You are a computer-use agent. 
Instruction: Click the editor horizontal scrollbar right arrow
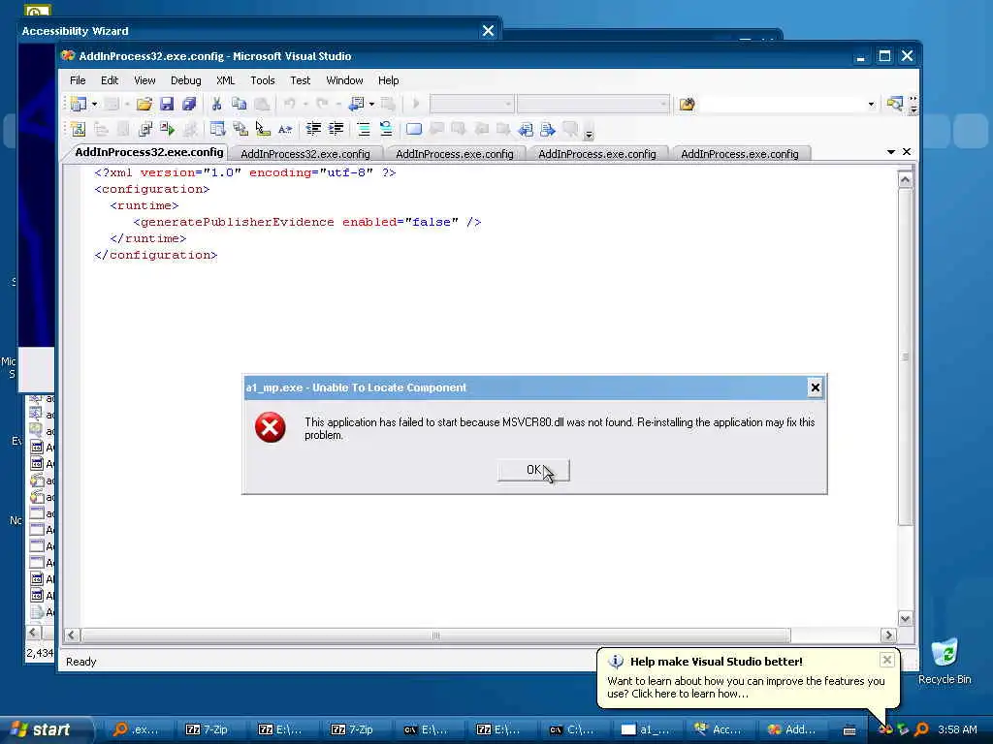[888, 635]
